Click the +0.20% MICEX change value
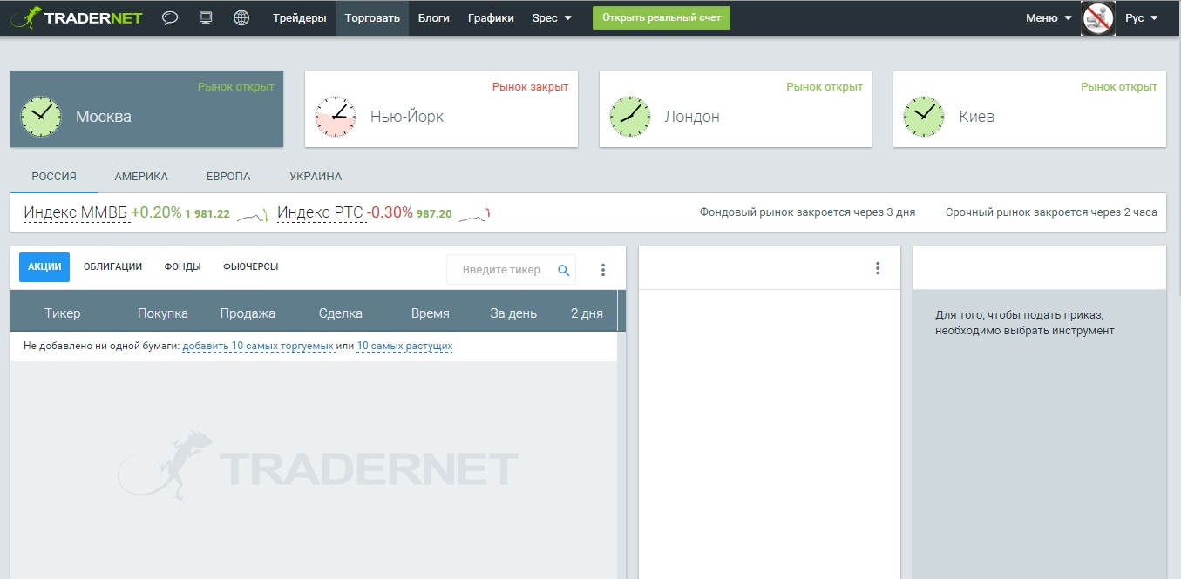This screenshot has height=579, width=1181. (156, 212)
